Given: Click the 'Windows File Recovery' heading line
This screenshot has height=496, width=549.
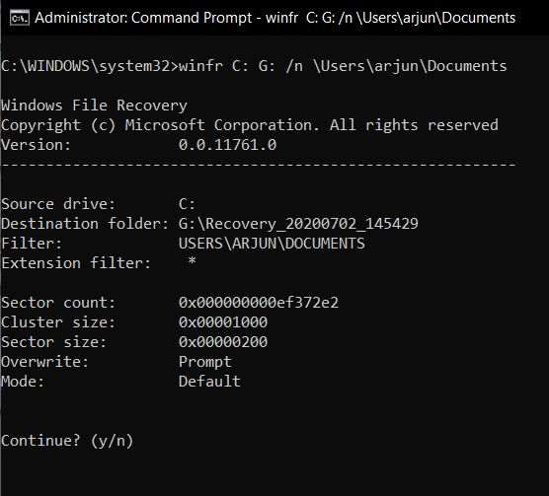Looking at the screenshot, I should pyautogui.click(x=94, y=106).
